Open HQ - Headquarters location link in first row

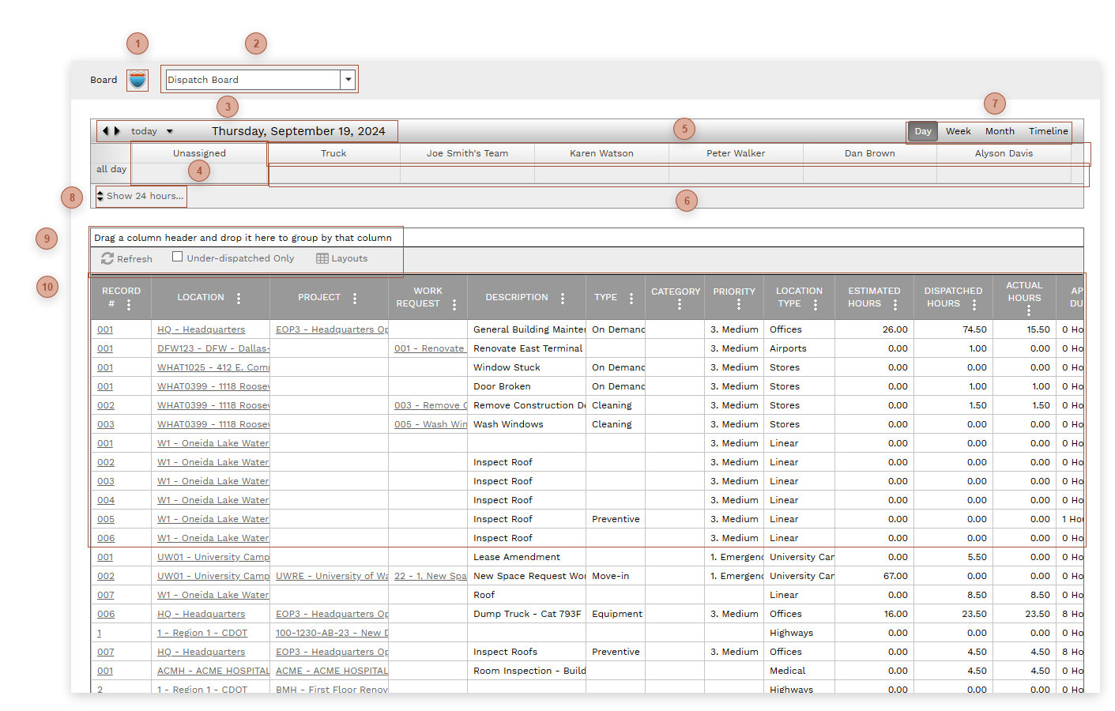point(201,329)
